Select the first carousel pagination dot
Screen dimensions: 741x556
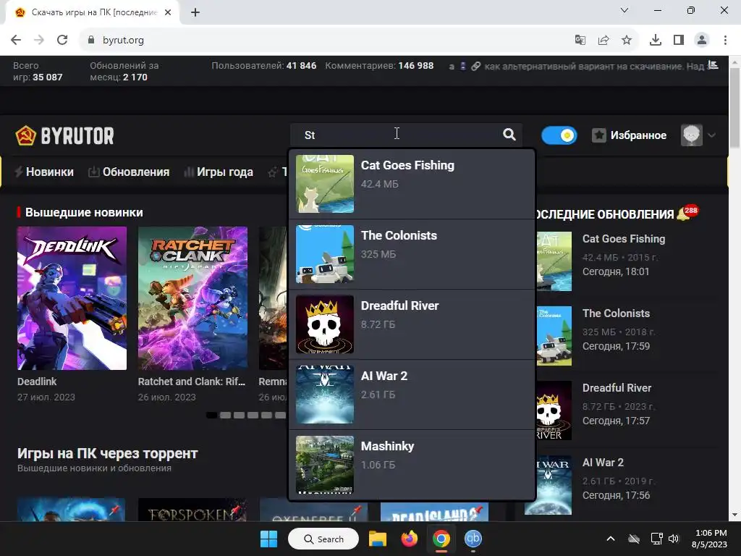pyautogui.click(x=212, y=415)
